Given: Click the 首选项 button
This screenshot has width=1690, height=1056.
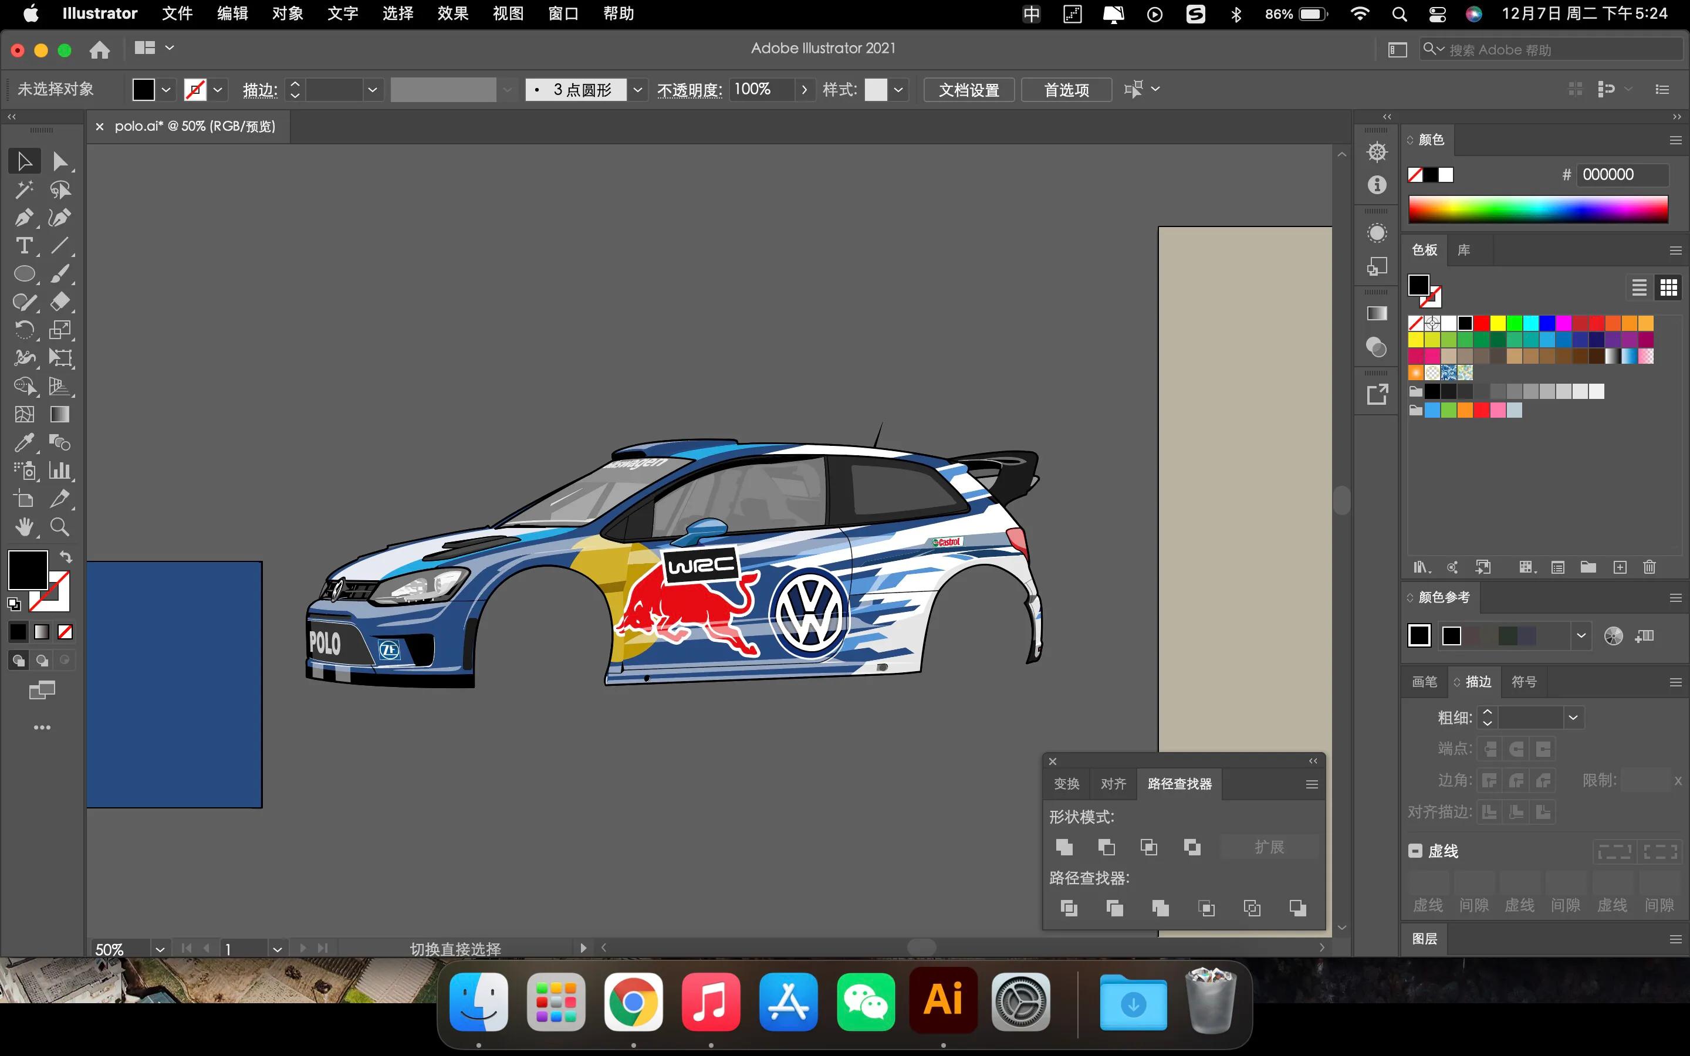Looking at the screenshot, I should pos(1066,89).
